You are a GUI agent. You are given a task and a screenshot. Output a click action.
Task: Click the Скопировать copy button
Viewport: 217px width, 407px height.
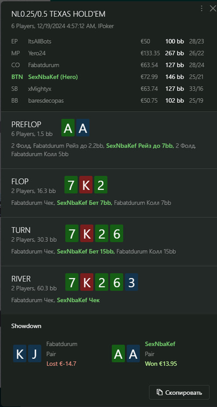(179, 392)
